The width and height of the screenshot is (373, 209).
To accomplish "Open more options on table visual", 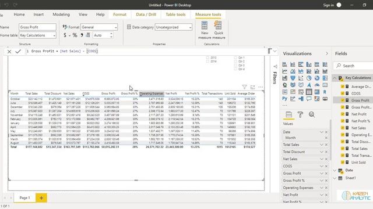I will pyautogui.click(x=261, y=87).
